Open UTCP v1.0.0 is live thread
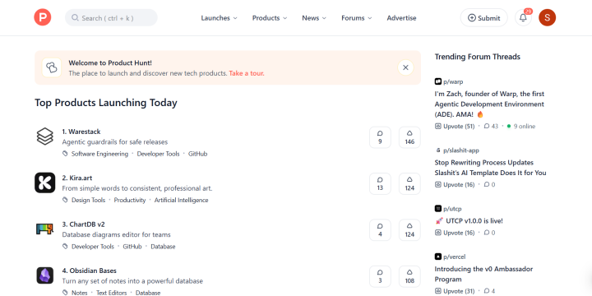 click(x=469, y=221)
